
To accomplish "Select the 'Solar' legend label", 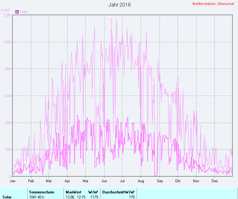I will tap(24, 12).
